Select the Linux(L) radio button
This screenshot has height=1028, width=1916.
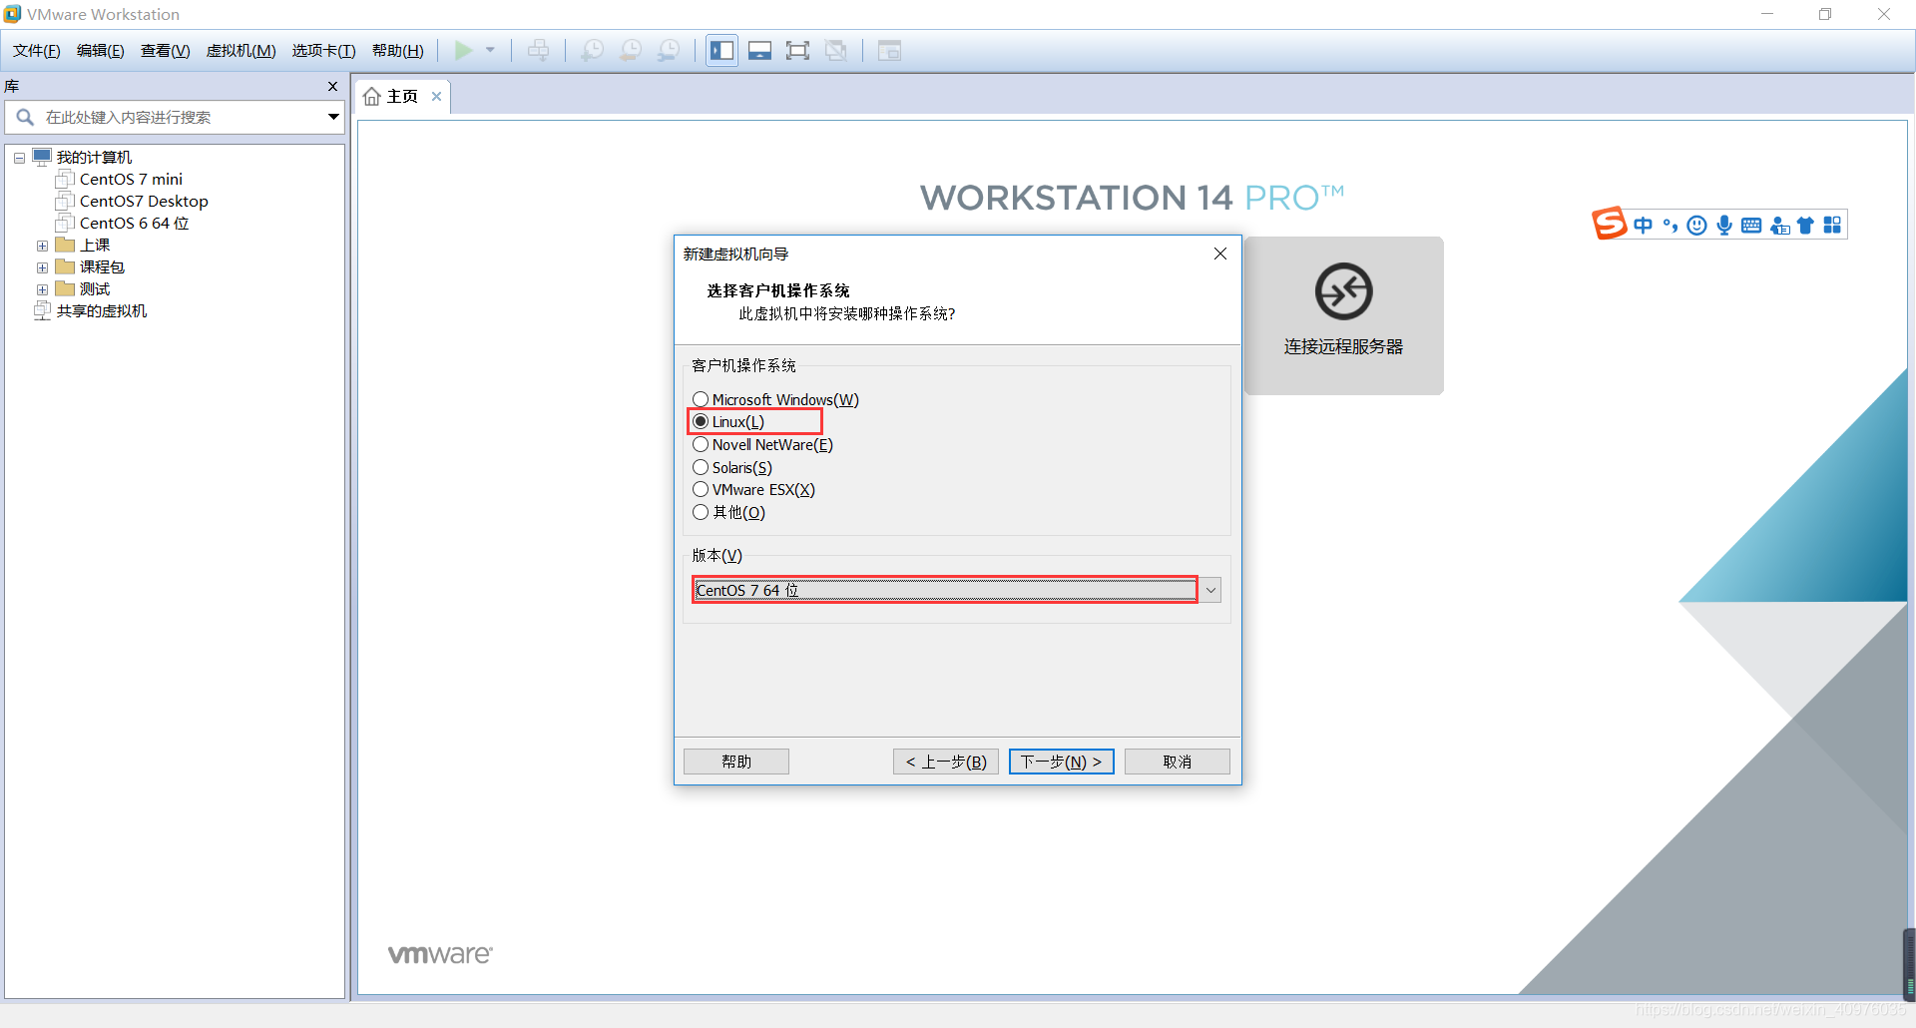pos(701,421)
